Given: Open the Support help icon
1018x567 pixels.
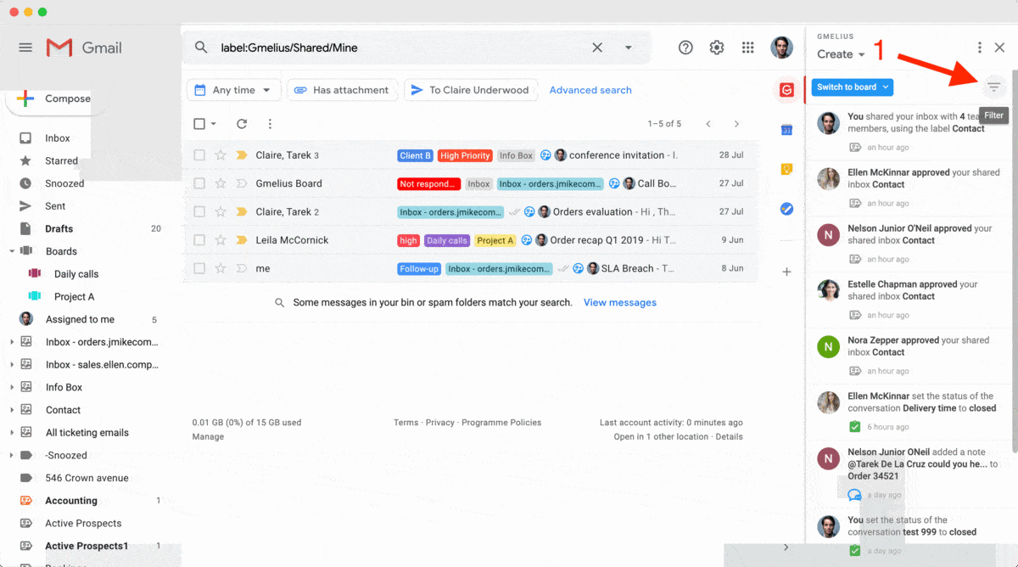Looking at the screenshot, I should coord(685,48).
